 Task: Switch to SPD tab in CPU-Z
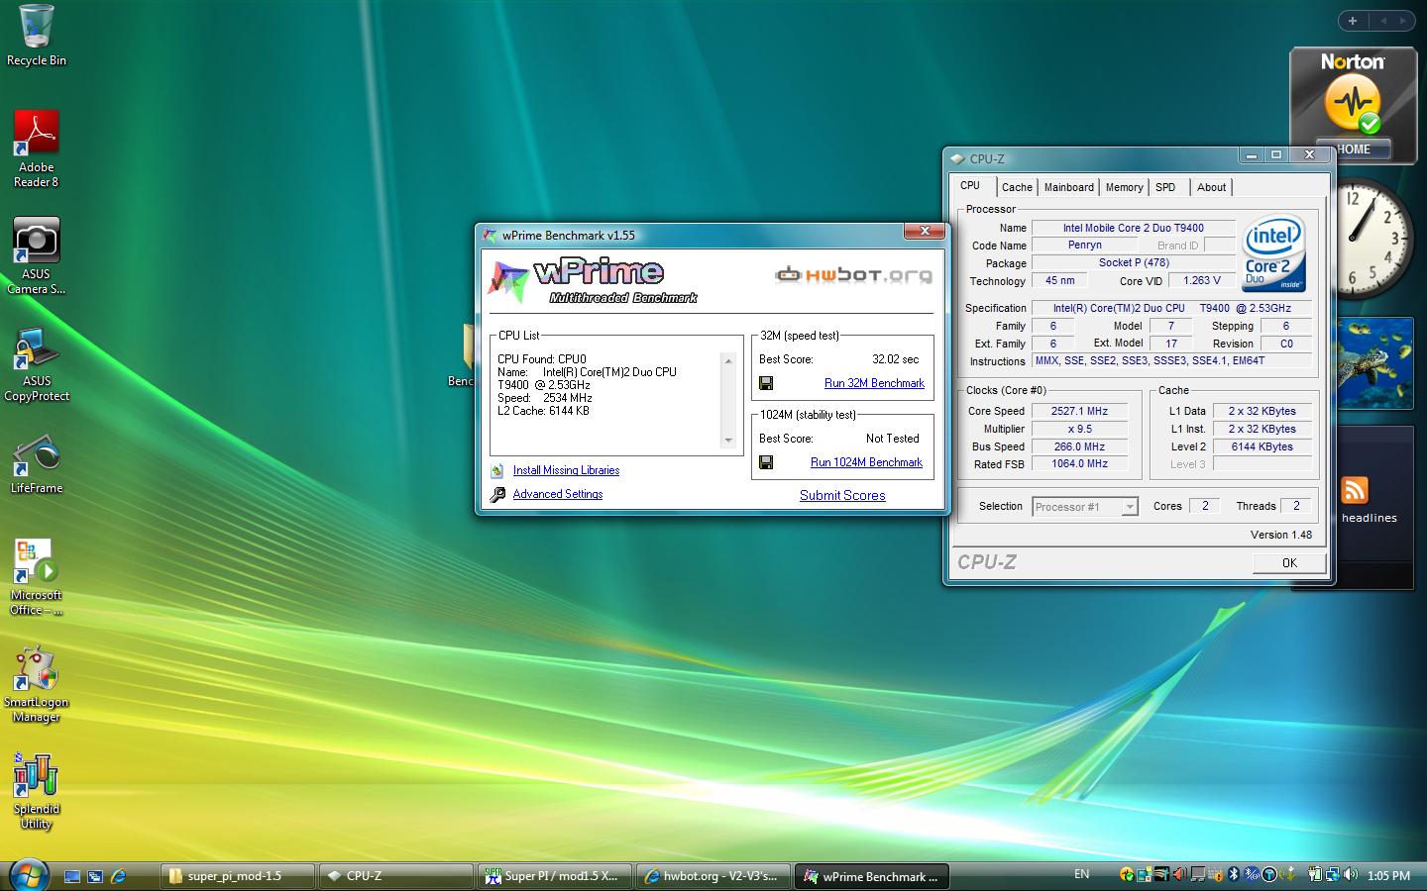pos(1165,187)
